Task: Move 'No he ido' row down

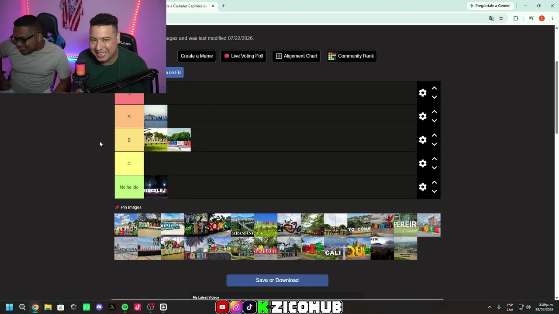Action: (434, 191)
